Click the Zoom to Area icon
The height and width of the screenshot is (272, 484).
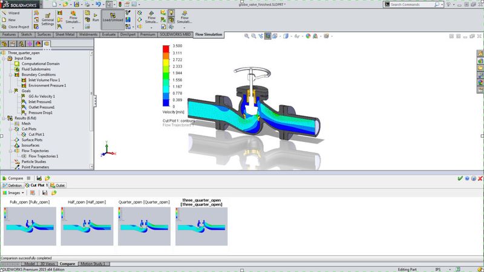[x=253, y=36]
